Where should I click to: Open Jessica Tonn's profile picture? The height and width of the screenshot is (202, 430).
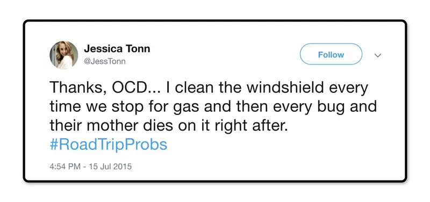click(63, 55)
